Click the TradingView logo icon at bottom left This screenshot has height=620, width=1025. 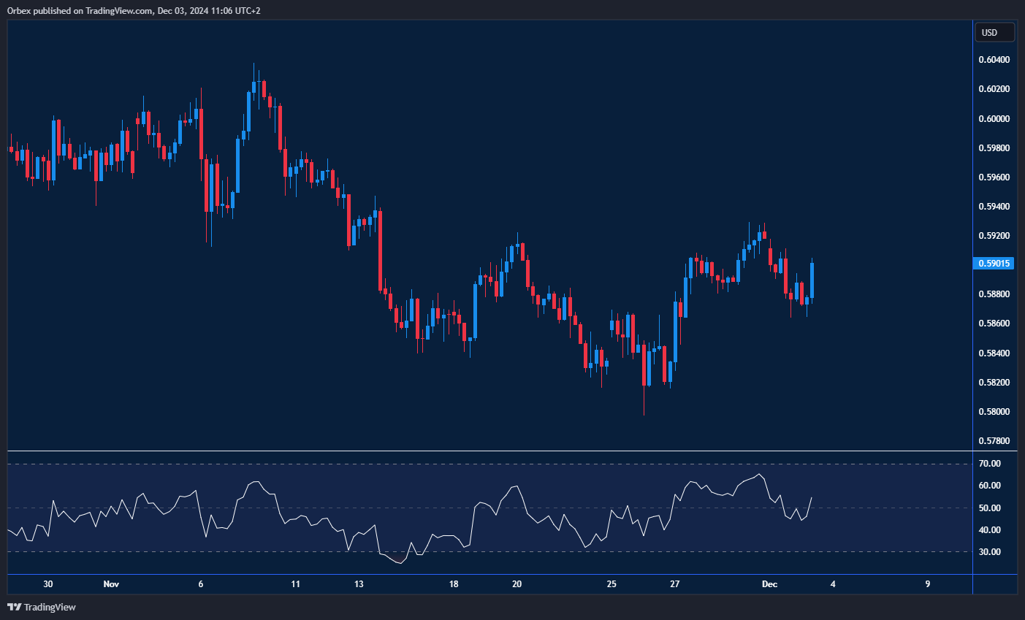[14, 607]
